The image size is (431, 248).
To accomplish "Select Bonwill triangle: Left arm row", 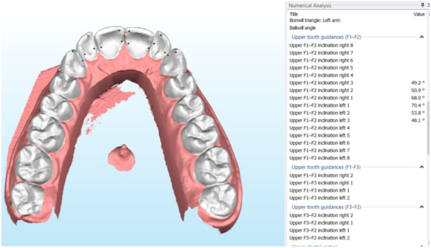I will (x=315, y=20).
